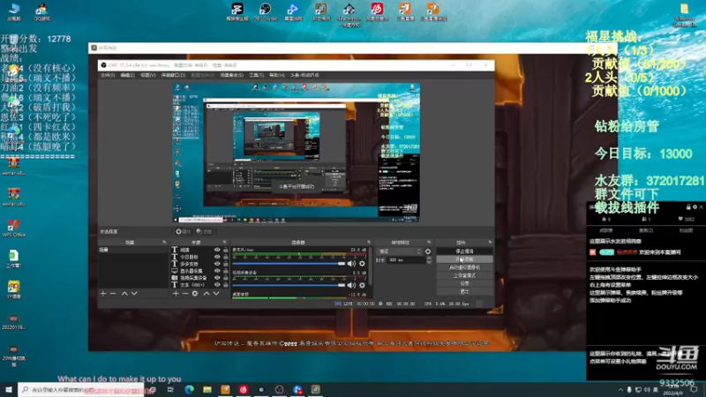Toggle visibility of third text source
This screenshot has width=706, height=397.
pyautogui.click(x=217, y=264)
